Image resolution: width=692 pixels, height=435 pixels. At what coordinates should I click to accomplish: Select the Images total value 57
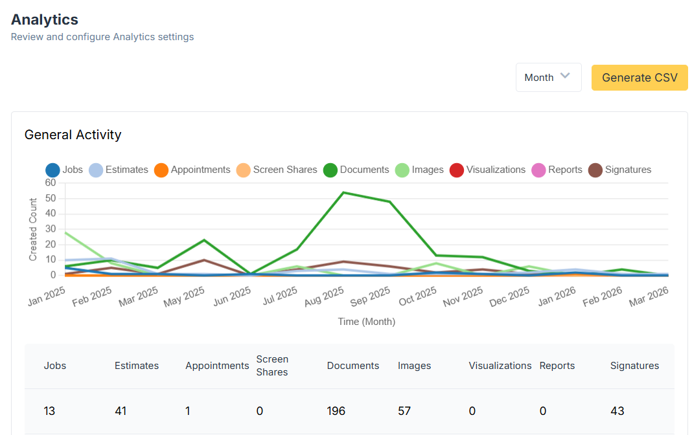tap(404, 411)
